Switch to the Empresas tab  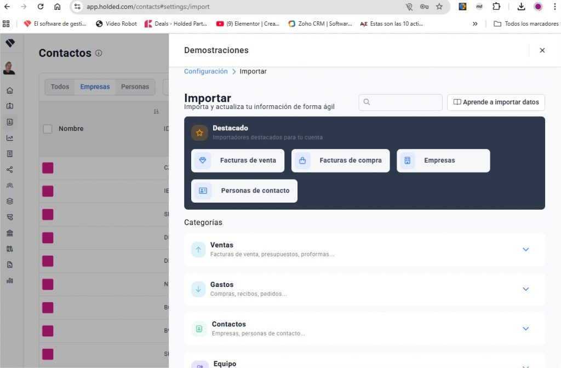pos(95,87)
